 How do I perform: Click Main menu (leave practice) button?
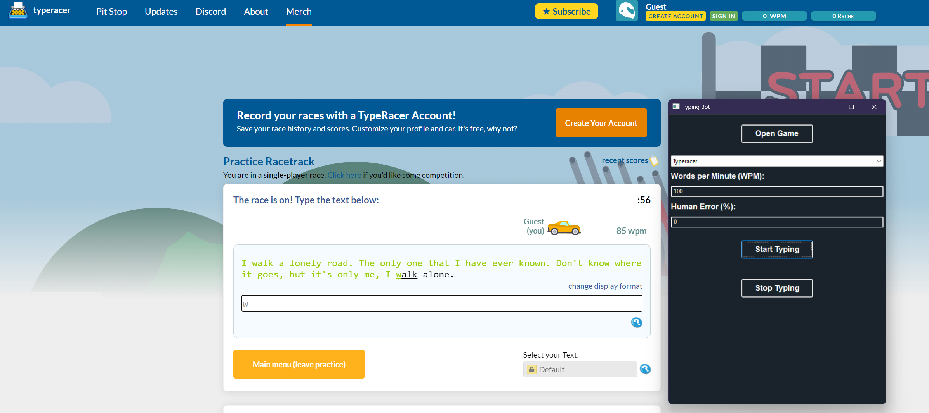(299, 364)
